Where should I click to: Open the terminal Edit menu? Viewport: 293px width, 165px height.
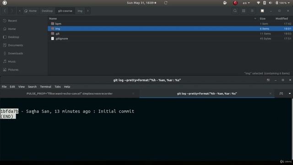[12, 87]
